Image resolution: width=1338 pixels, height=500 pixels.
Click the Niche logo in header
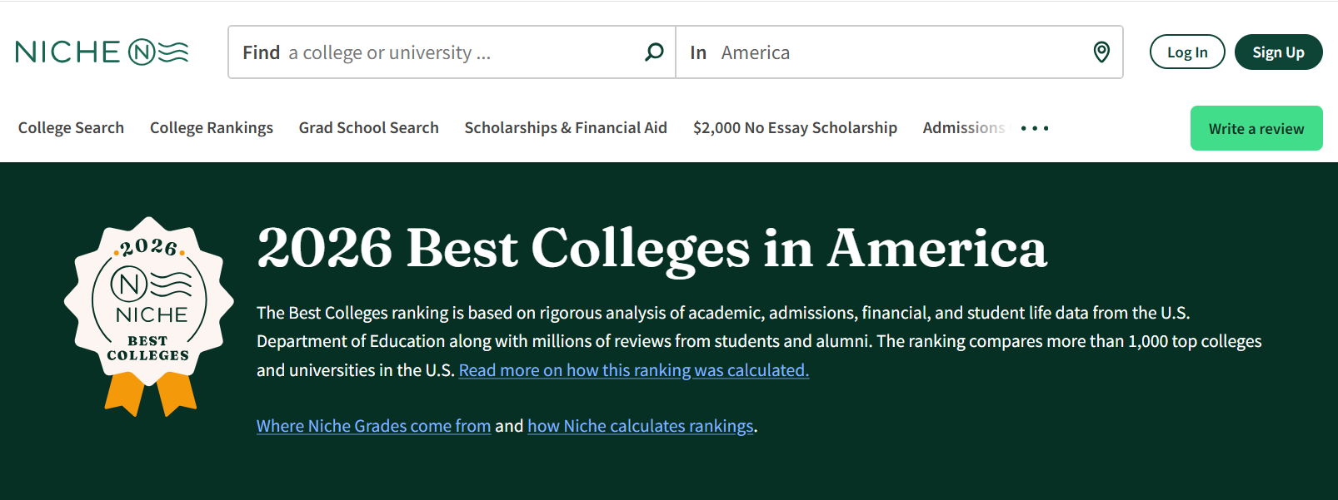pyautogui.click(x=102, y=52)
